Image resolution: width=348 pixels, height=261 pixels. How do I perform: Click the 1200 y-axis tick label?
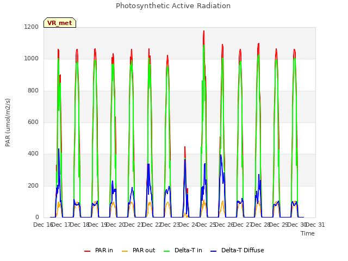[32, 27]
